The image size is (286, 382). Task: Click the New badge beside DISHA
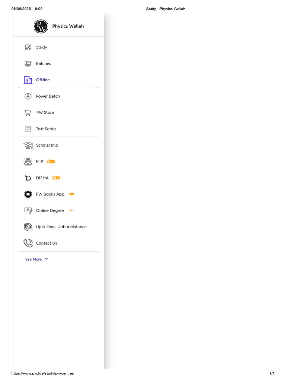[56, 178]
